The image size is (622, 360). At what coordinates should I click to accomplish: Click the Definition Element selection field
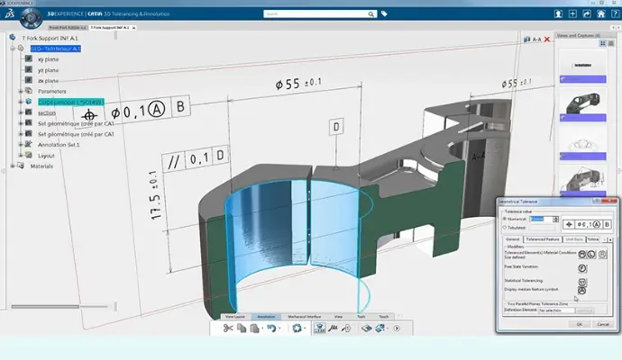click(x=556, y=310)
